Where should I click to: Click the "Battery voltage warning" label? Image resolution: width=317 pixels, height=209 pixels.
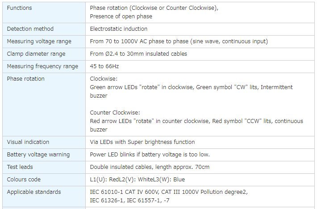coord(38,155)
